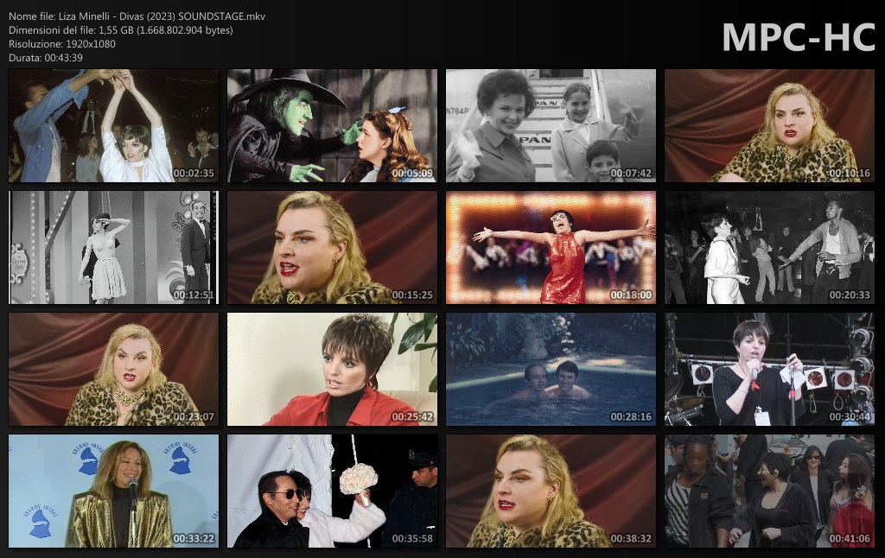The image size is (885, 558).
Task: Click the interview thumbnail timestamped 00:10:16
Action: (x=769, y=126)
